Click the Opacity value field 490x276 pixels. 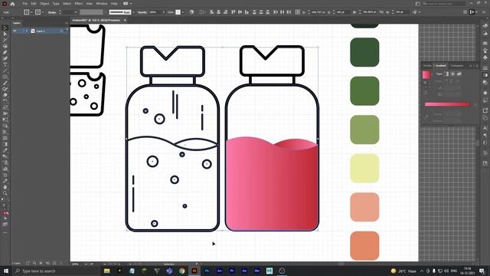tap(155, 12)
